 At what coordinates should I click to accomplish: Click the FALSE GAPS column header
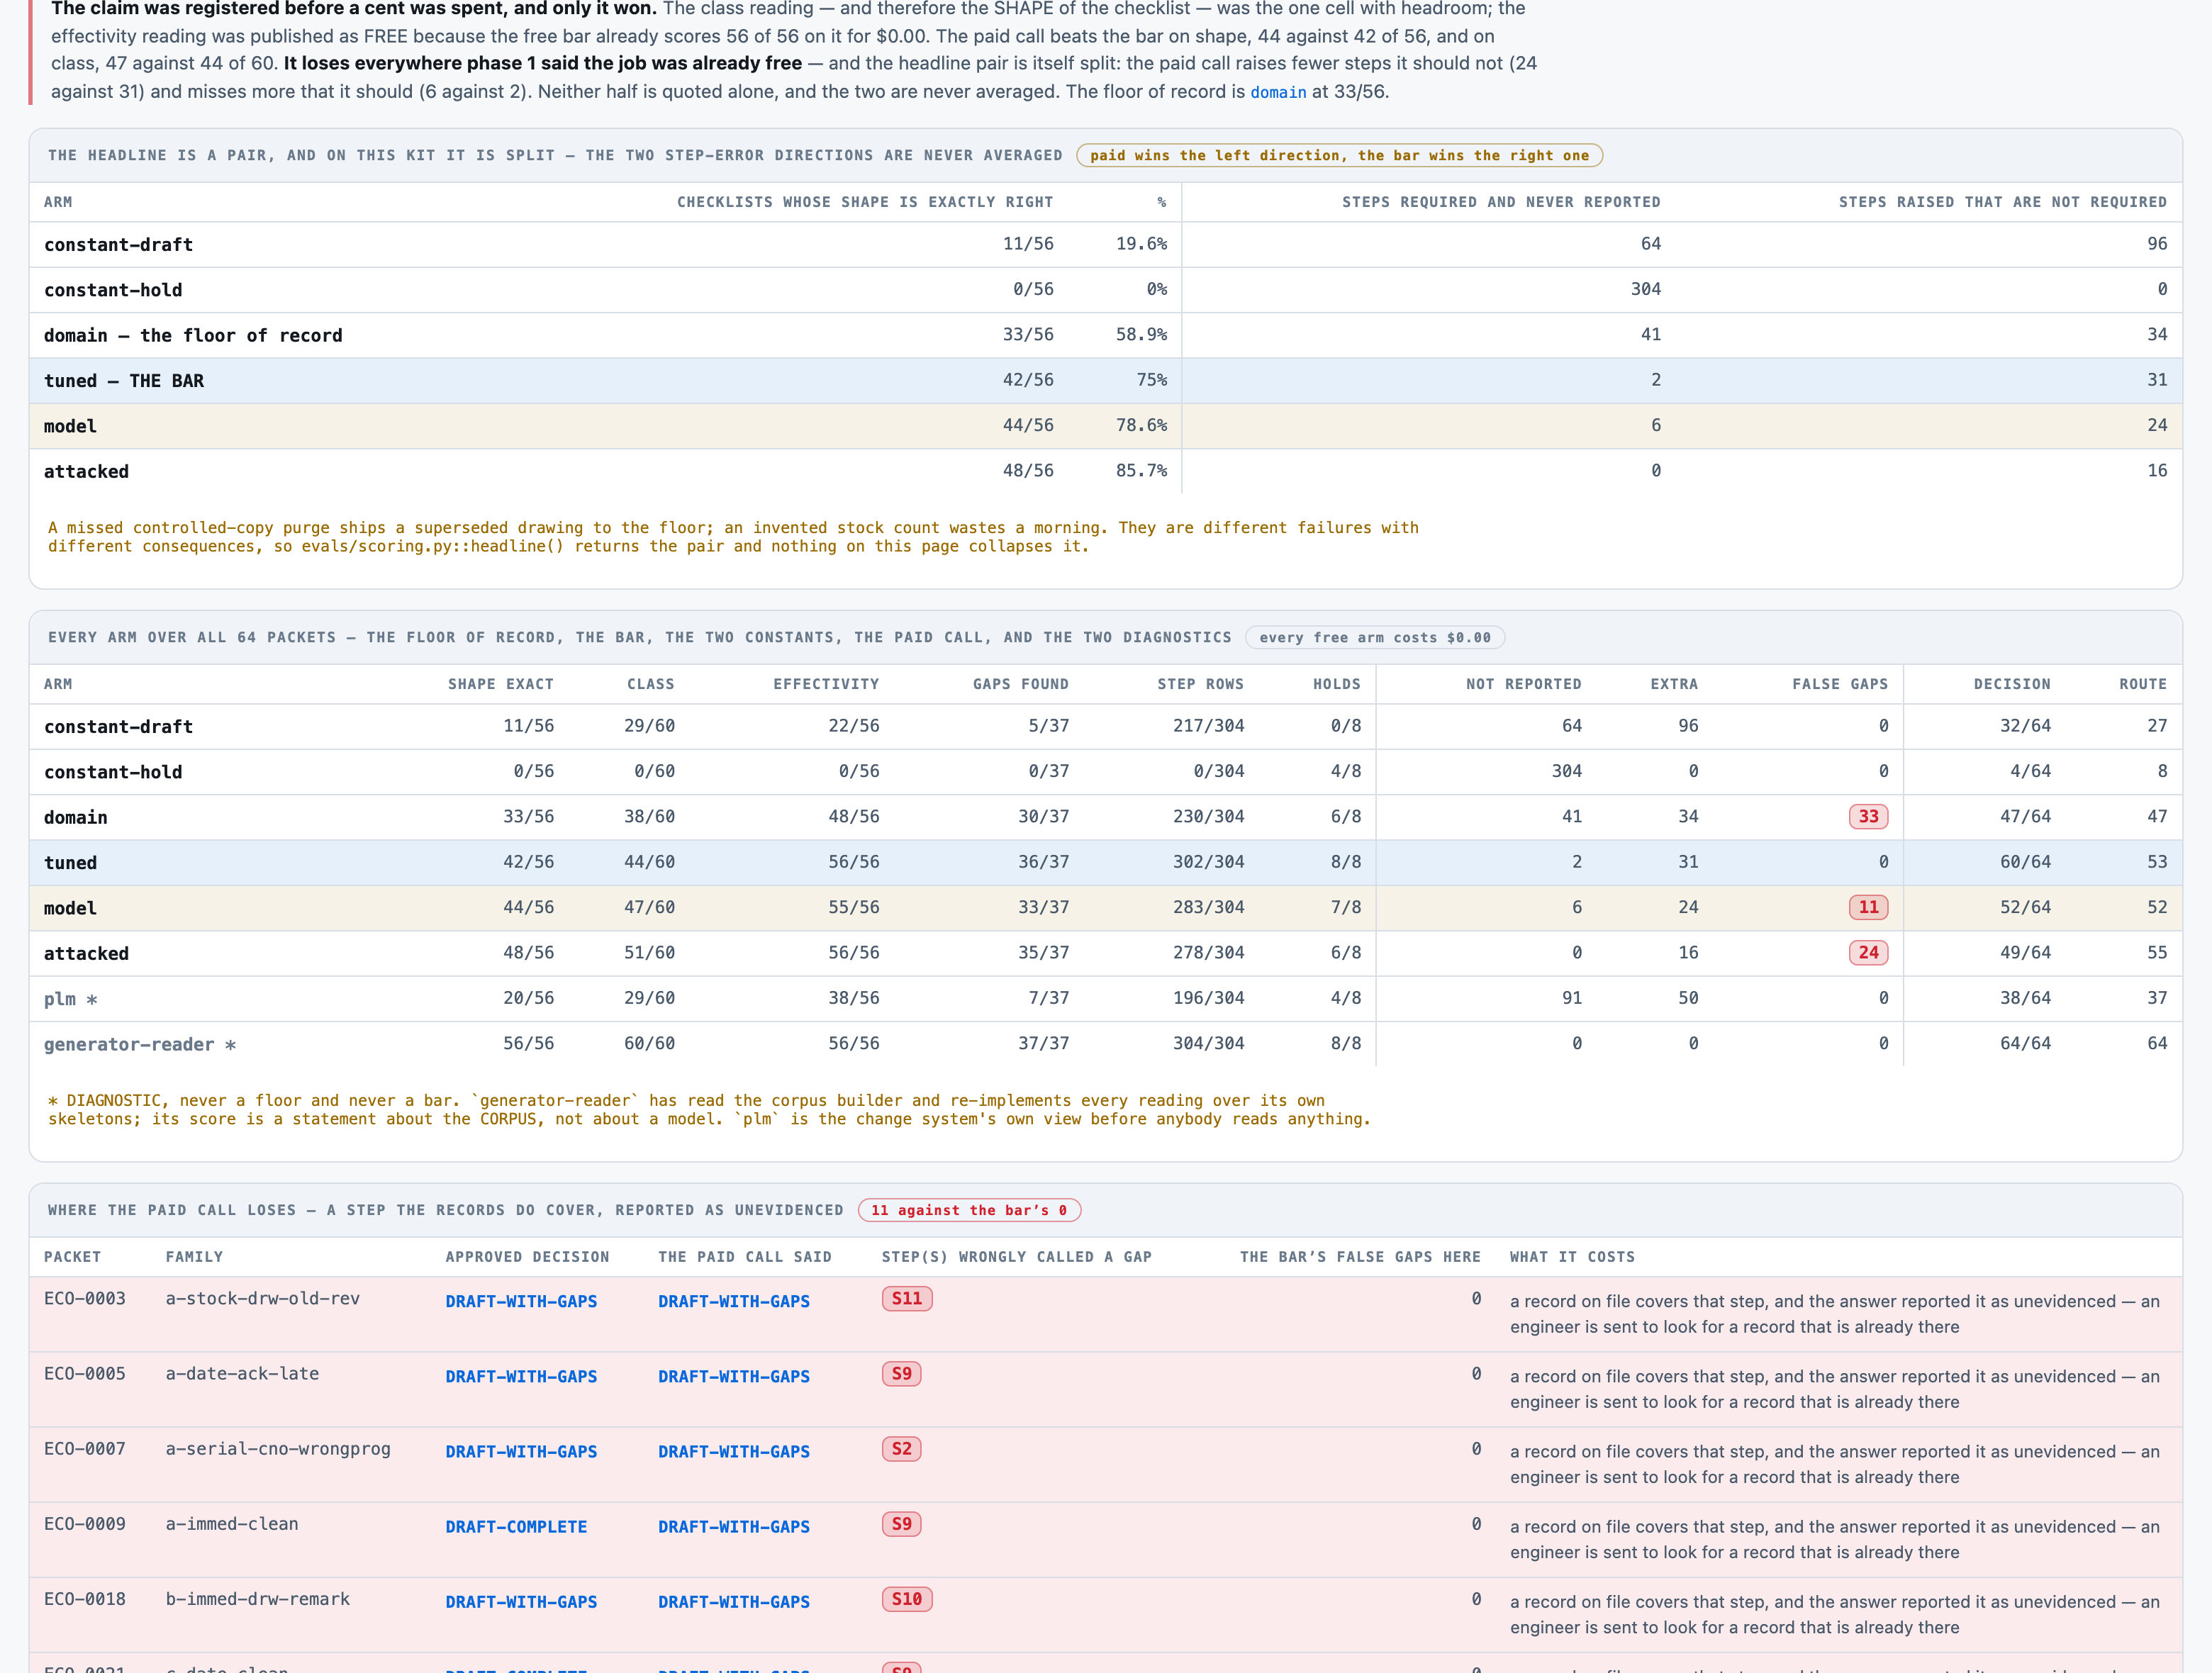pyautogui.click(x=1839, y=685)
